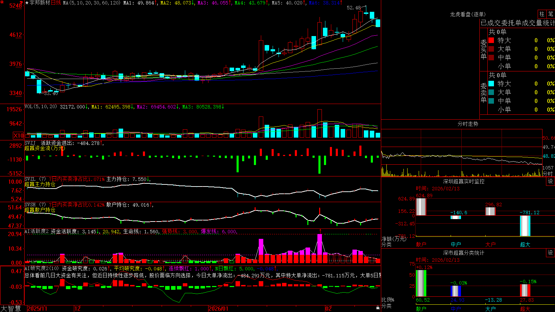Select the cyan 特大 sell-order swatch
The height and width of the screenshot is (312, 555).
pyautogui.click(x=491, y=84)
